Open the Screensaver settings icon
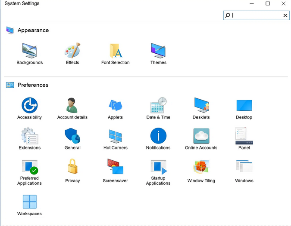Image resolution: width=291 pixels, height=226 pixels. (115, 166)
